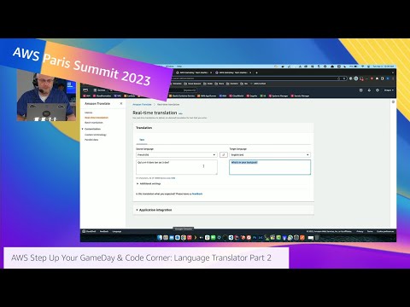Screen dimensions: 410x307
Task: Launch Finder from the Dock
Action: tap(160, 237)
